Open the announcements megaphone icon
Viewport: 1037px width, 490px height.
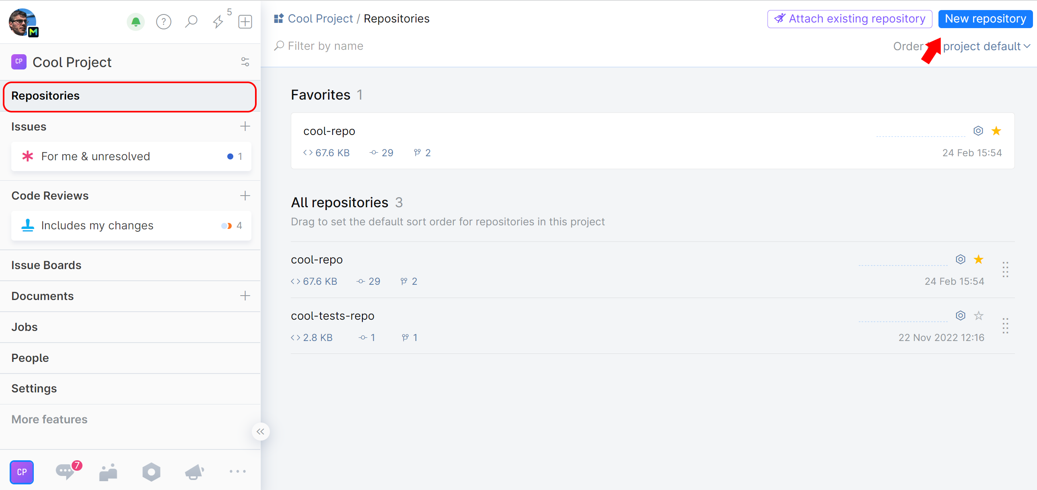(x=194, y=472)
